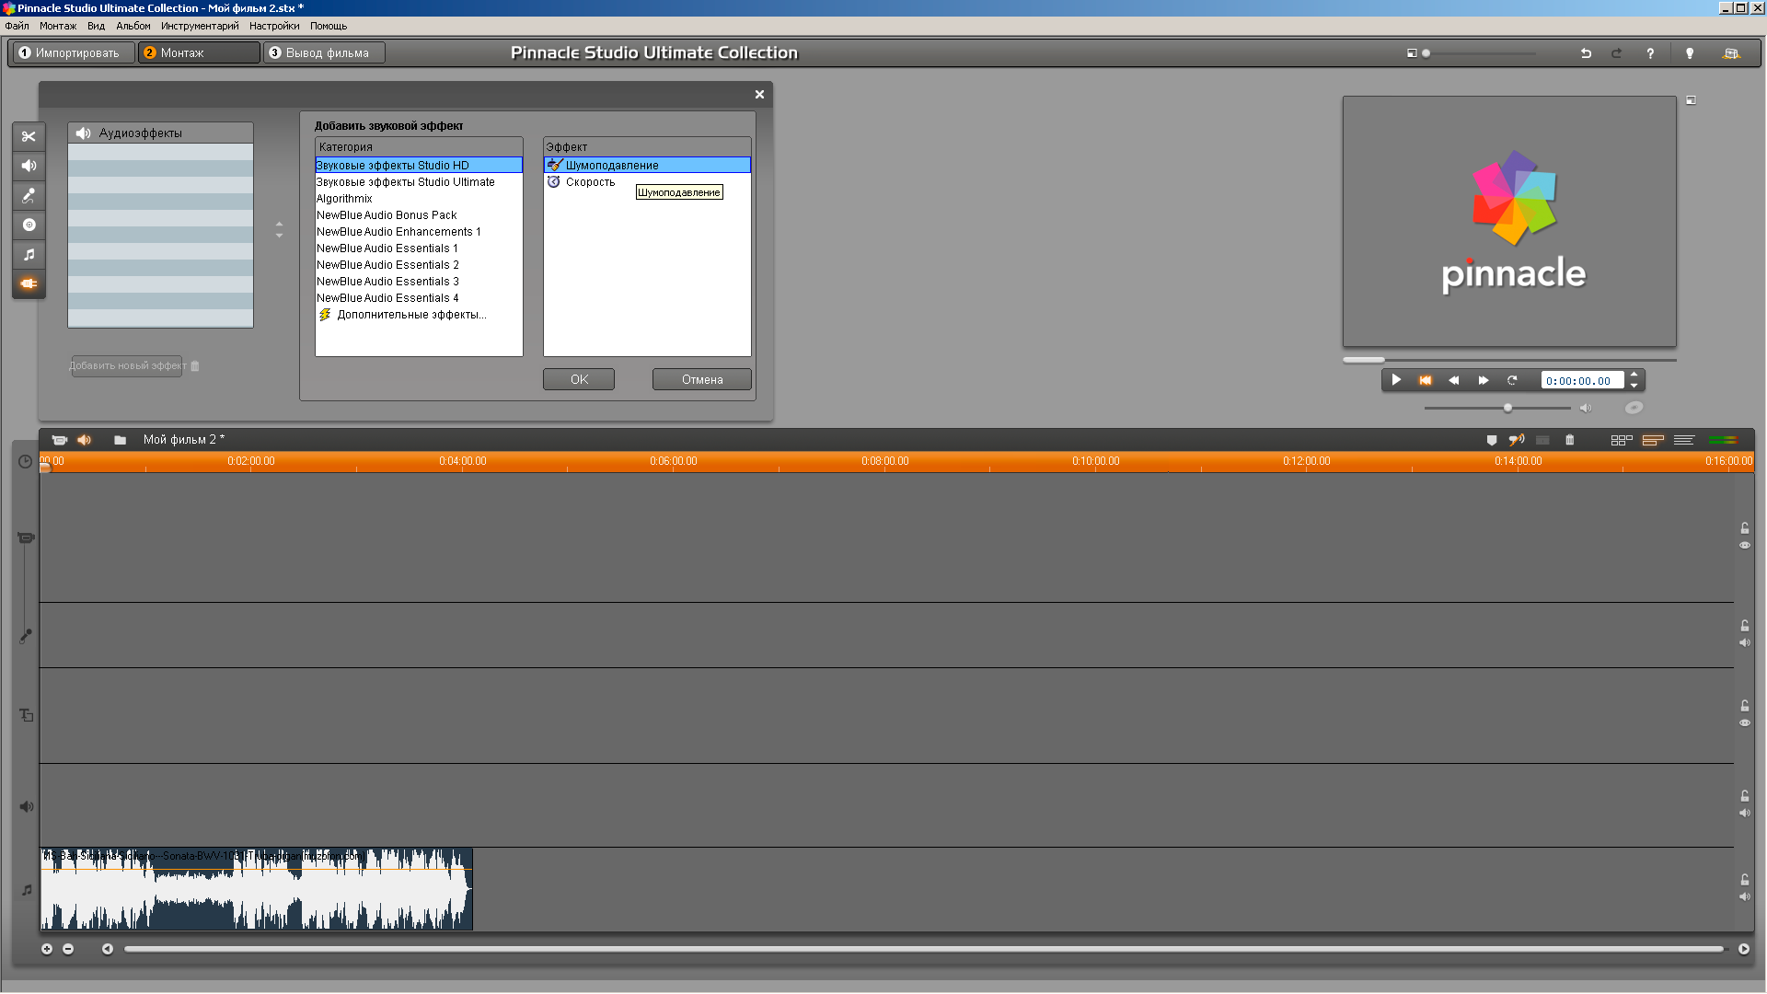Click the preview scrubber bar under the player
Viewport: 1767px width, 994px height.
click(1509, 360)
